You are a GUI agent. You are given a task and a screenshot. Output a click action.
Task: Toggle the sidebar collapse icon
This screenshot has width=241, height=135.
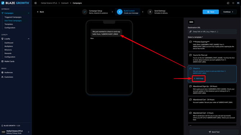click(36, 3)
